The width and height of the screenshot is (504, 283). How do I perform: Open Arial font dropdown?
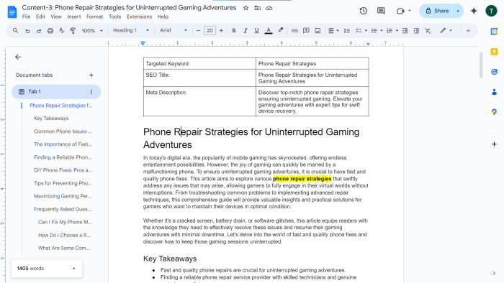click(174, 30)
